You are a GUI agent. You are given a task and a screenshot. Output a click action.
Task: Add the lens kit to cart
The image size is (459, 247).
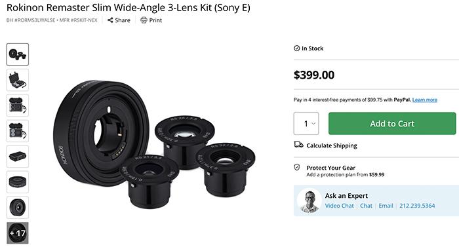392,123
